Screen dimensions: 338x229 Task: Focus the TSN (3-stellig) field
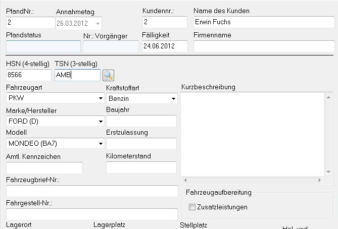tap(77, 75)
